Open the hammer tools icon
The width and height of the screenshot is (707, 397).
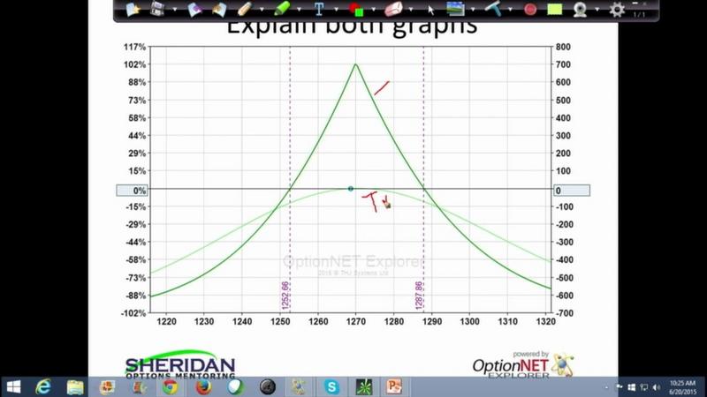493,9
